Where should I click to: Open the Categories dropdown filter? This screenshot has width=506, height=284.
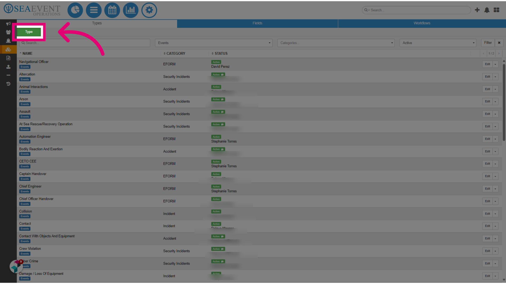336,43
